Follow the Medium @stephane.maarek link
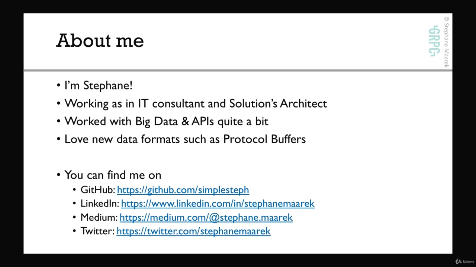476x267 pixels. 206,217
